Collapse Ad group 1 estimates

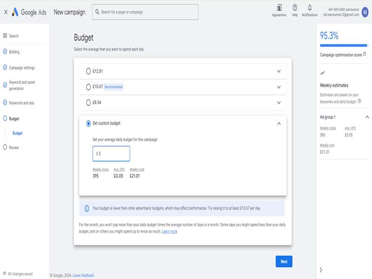(x=367, y=117)
